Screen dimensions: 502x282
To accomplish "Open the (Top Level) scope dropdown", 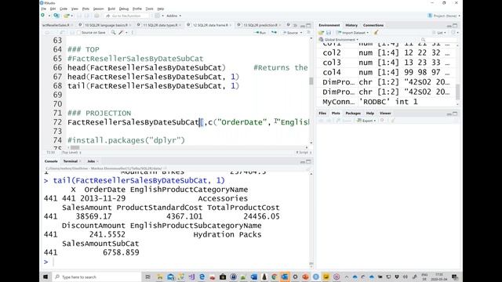I will (x=71, y=153).
